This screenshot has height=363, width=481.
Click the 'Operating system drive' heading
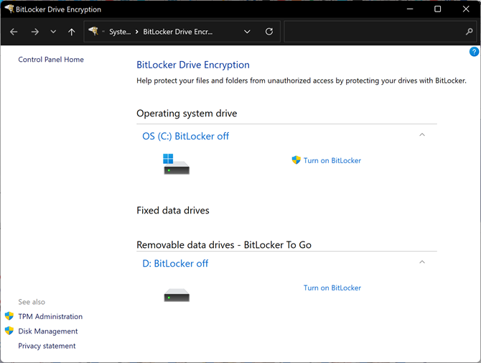click(187, 114)
